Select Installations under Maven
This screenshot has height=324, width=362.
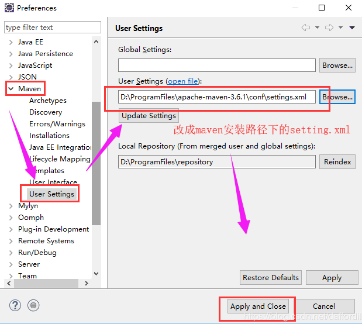click(x=49, y=136)
